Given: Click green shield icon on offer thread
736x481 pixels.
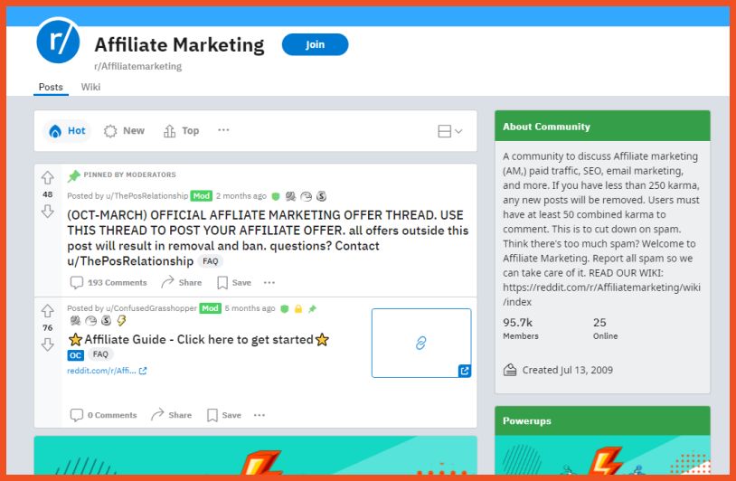Looking at the screenshot, I should point(276,196).
